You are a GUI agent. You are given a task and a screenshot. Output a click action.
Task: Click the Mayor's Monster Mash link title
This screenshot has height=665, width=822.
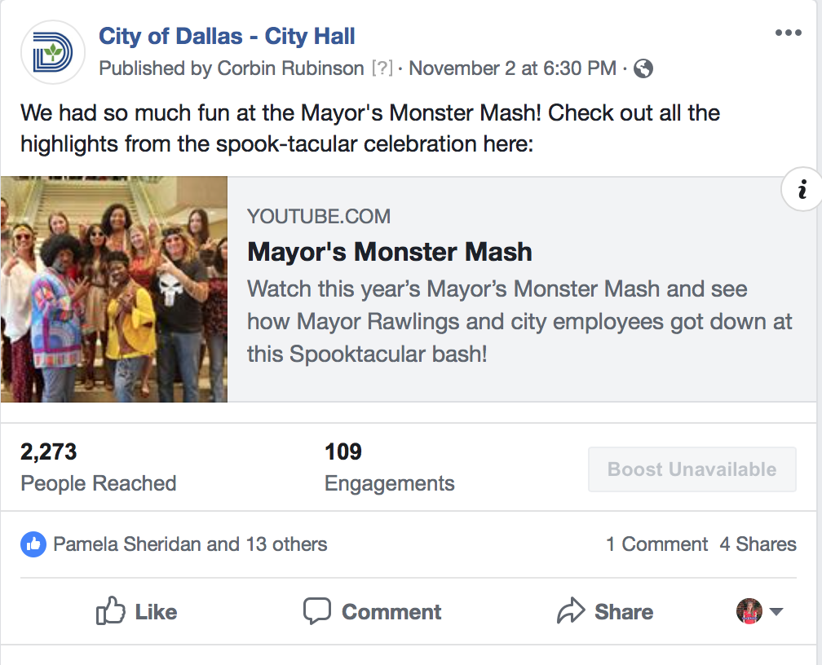point(389,252)
